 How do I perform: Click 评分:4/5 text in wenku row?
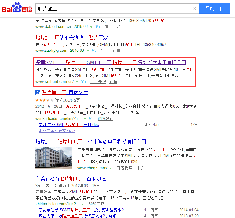click(151, 124)
